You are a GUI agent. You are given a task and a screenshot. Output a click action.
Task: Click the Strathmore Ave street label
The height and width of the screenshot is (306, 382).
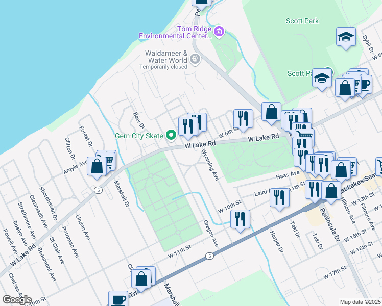(x=27, y=221)
